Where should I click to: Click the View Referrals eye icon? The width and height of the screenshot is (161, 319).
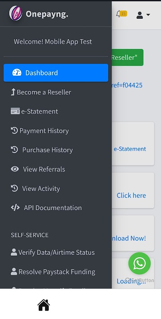pyautogui.click(x=15, y=169)
